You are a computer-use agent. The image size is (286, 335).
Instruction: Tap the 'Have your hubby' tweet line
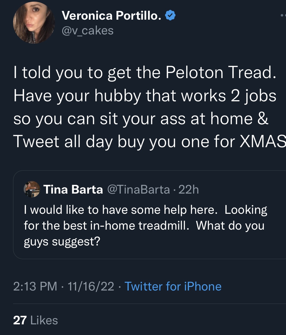coord(145,96)
